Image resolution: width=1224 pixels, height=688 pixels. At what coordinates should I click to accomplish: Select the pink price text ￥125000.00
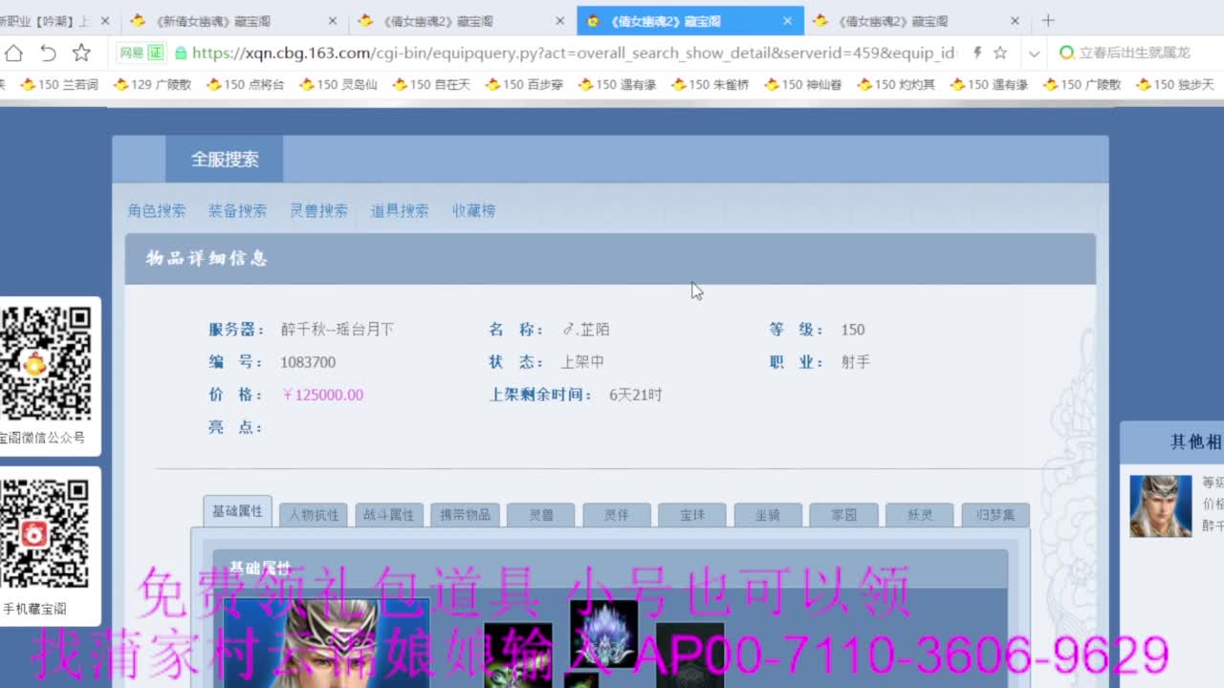tap(323, 394)
